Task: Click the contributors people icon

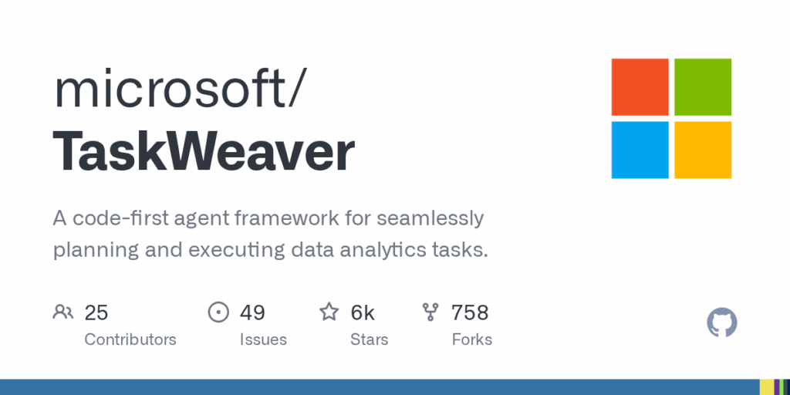Action: click(63, 312)
